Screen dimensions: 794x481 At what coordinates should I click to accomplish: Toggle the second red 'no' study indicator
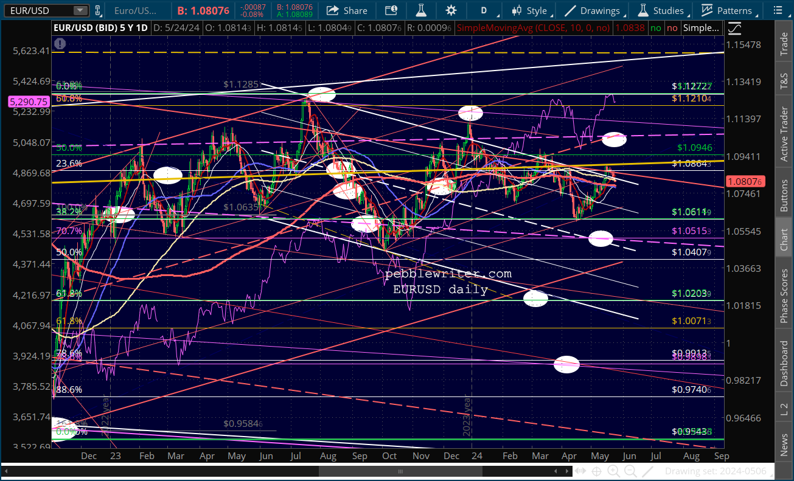coord(671,28)
